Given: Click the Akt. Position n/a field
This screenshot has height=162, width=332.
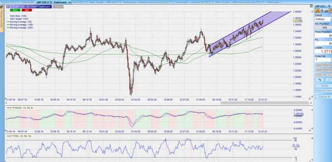Looking at the screenshot, I should click(323, 27).
